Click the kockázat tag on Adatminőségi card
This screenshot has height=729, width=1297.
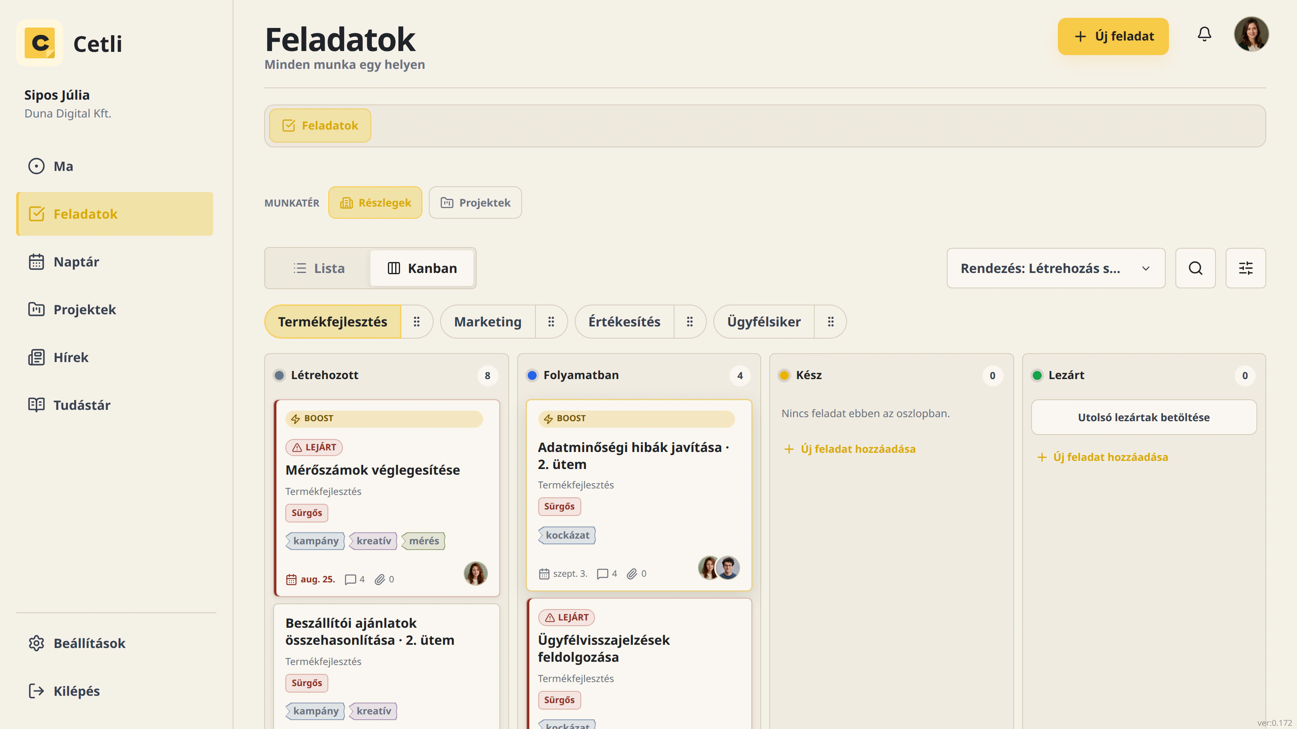click(x=567, y=535)
